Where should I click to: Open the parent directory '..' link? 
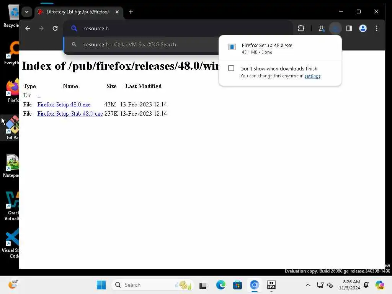coord(39,95)
